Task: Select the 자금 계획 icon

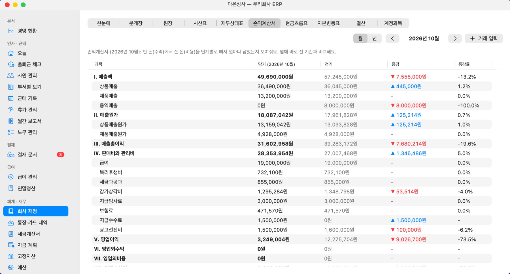Action: coord(11,245)
